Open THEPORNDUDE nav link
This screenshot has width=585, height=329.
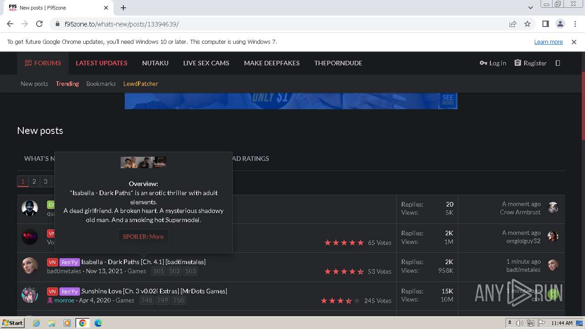coord(338,63)
